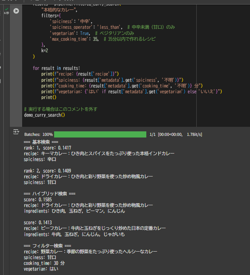The image size is (250, 275).
Task: Click ingredients line with ピーマン
Action: (75, 211)
